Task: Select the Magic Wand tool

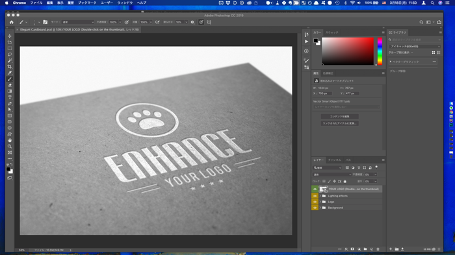Action: (10, 60)
